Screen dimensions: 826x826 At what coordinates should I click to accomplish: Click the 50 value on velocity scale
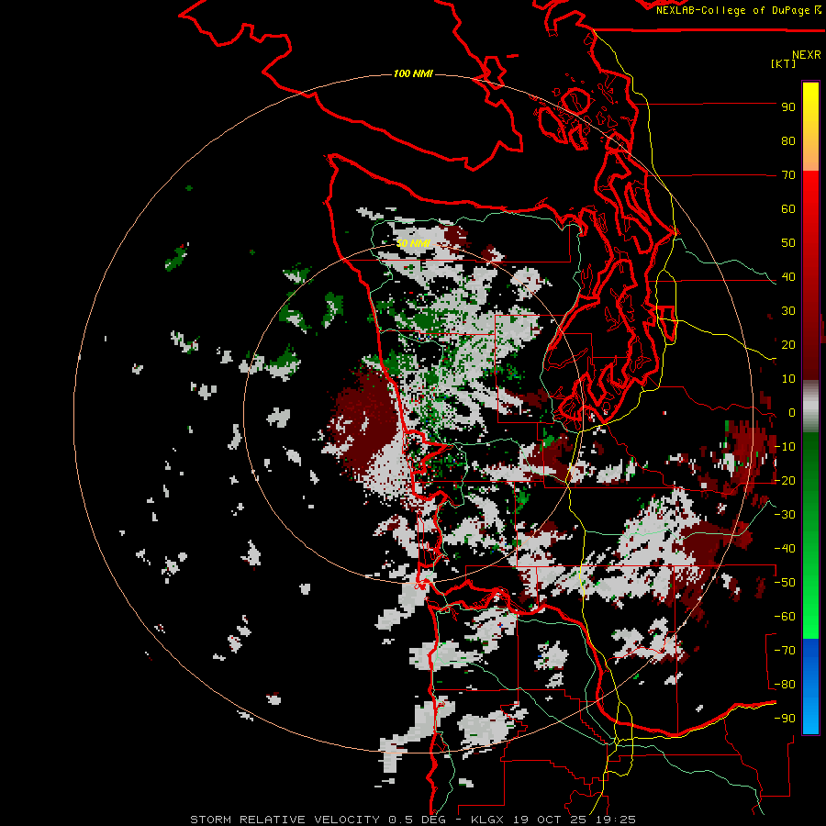coord(788,243)
